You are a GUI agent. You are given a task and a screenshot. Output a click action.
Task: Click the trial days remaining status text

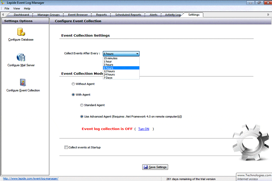191,179
